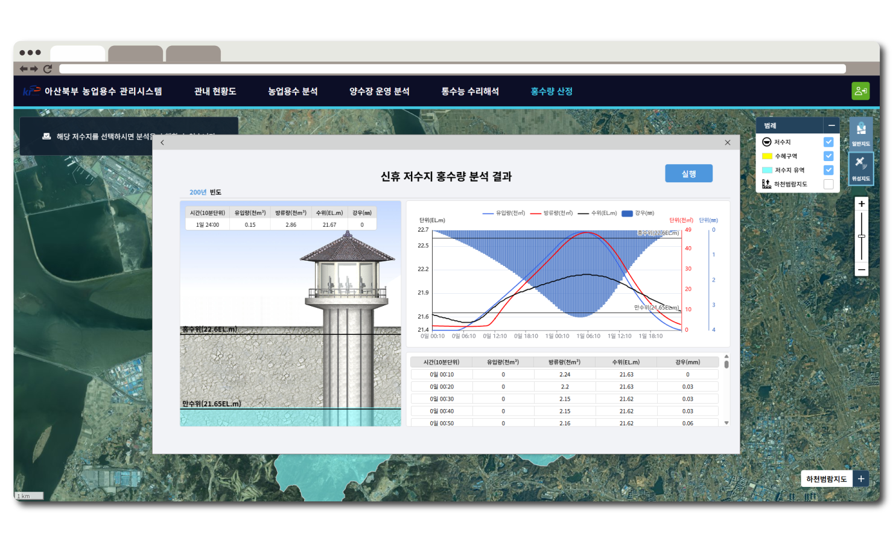Click the browser reload icon

point(48,69)
